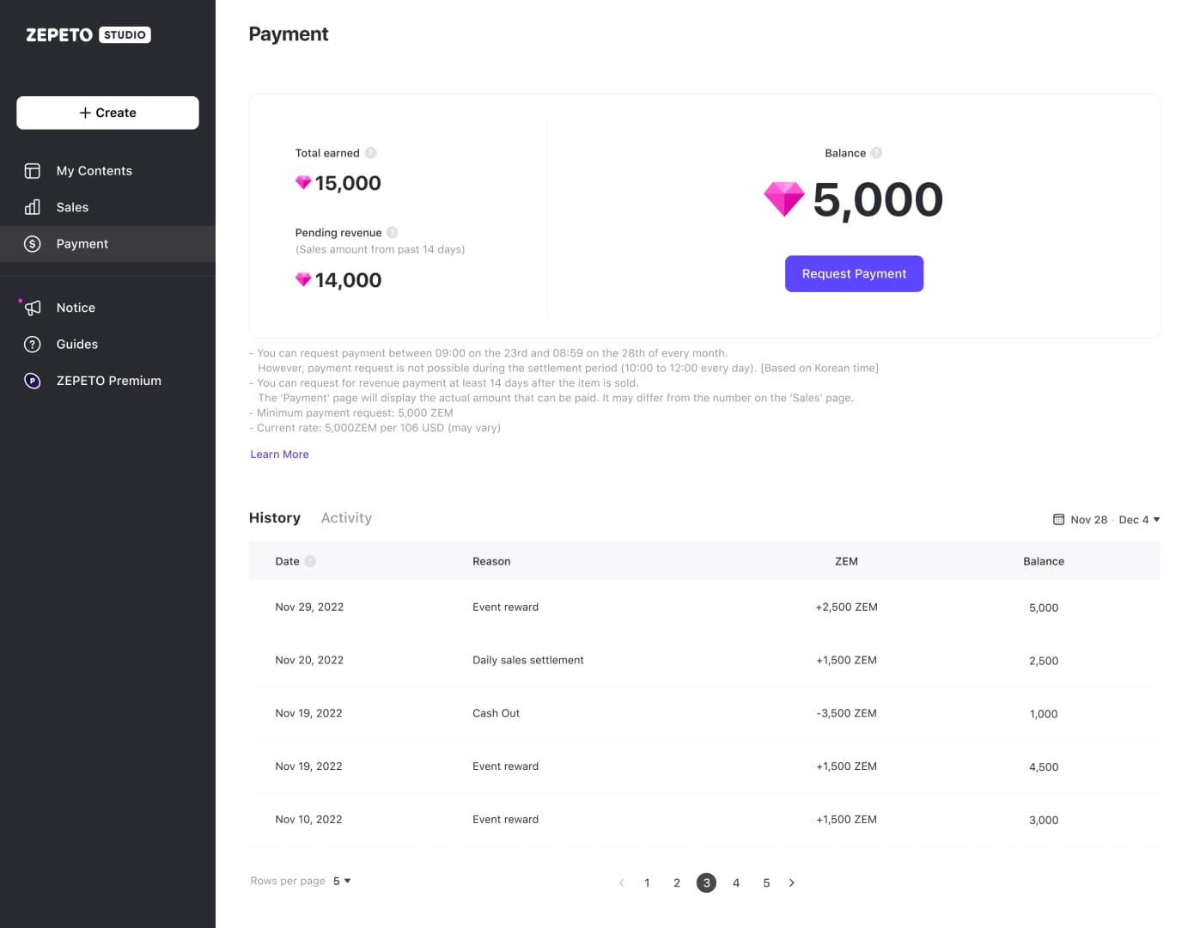Open the Rows per page dropdown

341,881
